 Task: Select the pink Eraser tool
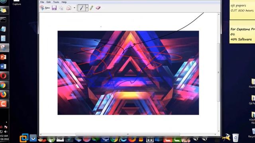click(98, 8)
